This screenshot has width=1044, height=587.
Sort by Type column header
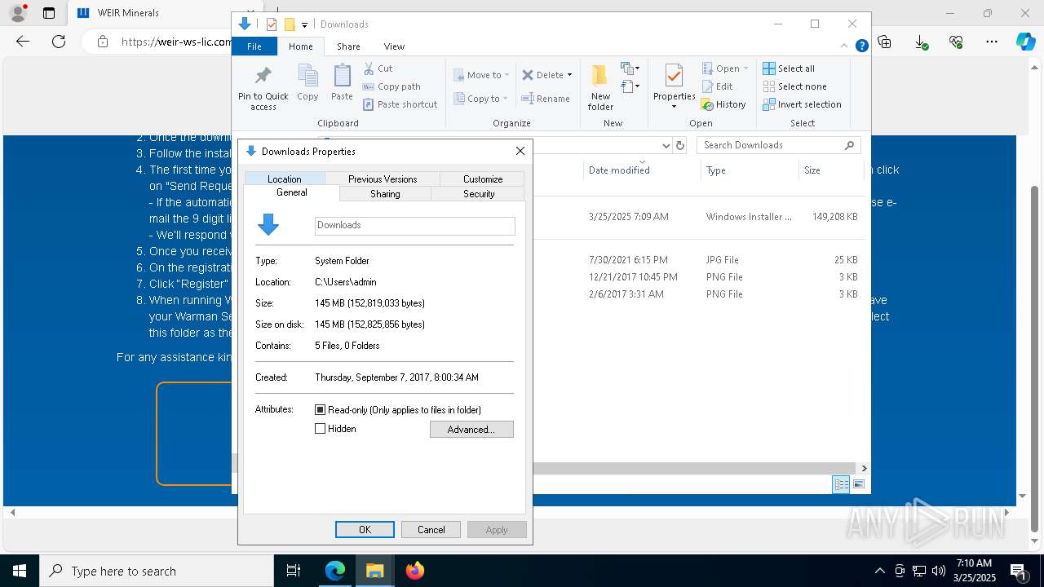click(x=750, y=170)
